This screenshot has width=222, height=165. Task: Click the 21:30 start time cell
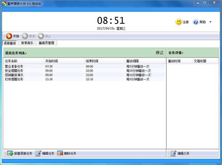[x=49, y=79]
